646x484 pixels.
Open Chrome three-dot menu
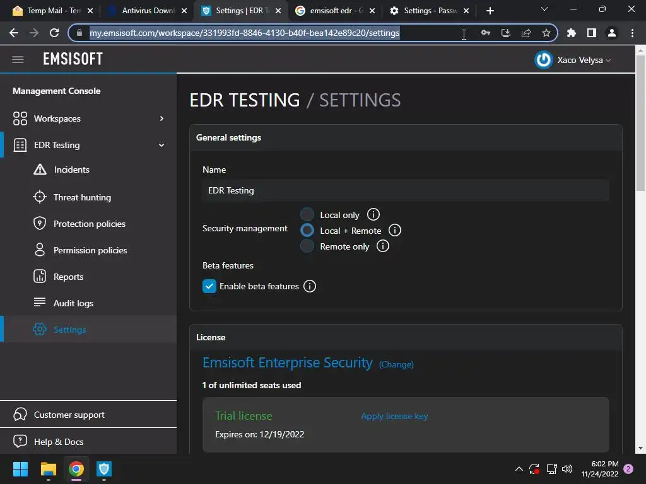tap(632, 33)
